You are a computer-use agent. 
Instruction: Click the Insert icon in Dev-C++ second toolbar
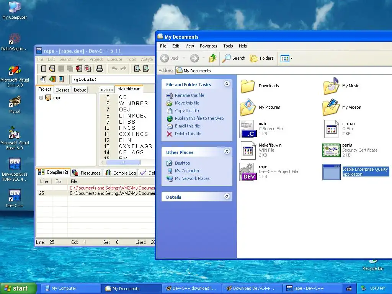pyautogui.click(x=43, y=79)
